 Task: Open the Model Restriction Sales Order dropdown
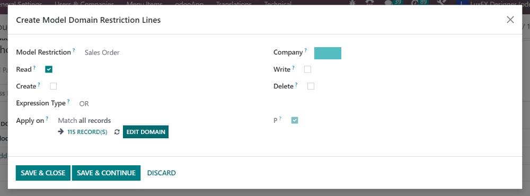point(102,53)
